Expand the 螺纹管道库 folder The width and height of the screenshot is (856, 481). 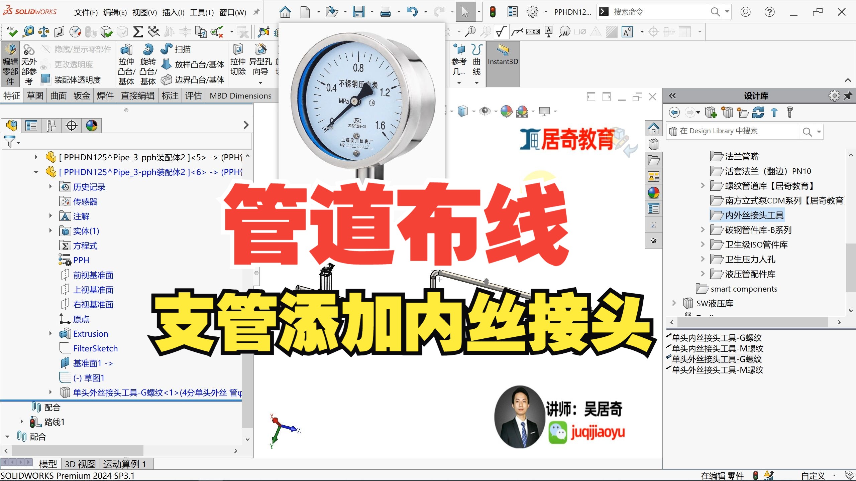[x=703, y=185]
